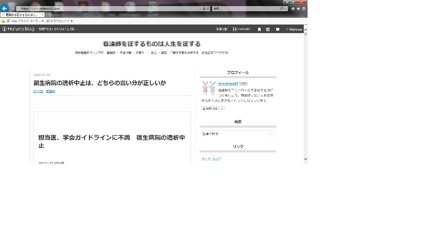Click the プロフィール sidebar heading
The height and width of the screenshot is (234, 439).
[238, 72]
